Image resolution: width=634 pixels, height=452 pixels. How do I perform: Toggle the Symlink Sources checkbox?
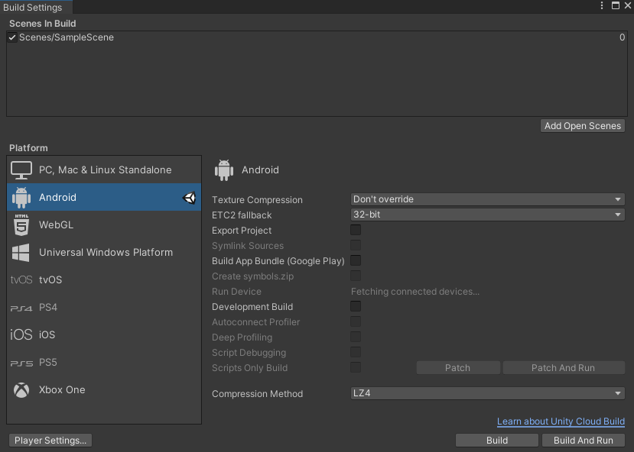(356, 245)
